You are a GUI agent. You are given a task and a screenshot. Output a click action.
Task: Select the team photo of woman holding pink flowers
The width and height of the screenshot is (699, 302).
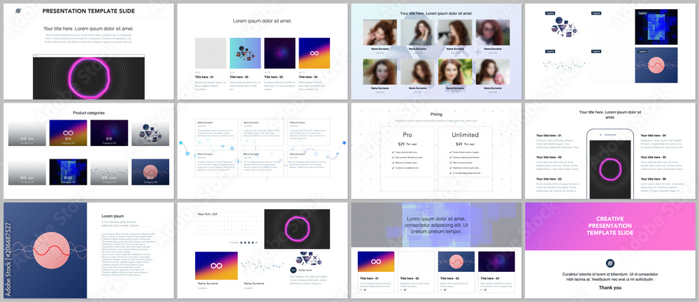(x=493, y=72)
